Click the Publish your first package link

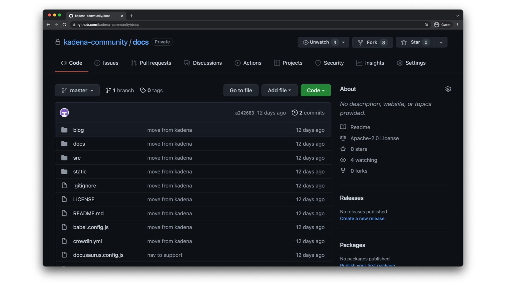click(x=367, y=265)
